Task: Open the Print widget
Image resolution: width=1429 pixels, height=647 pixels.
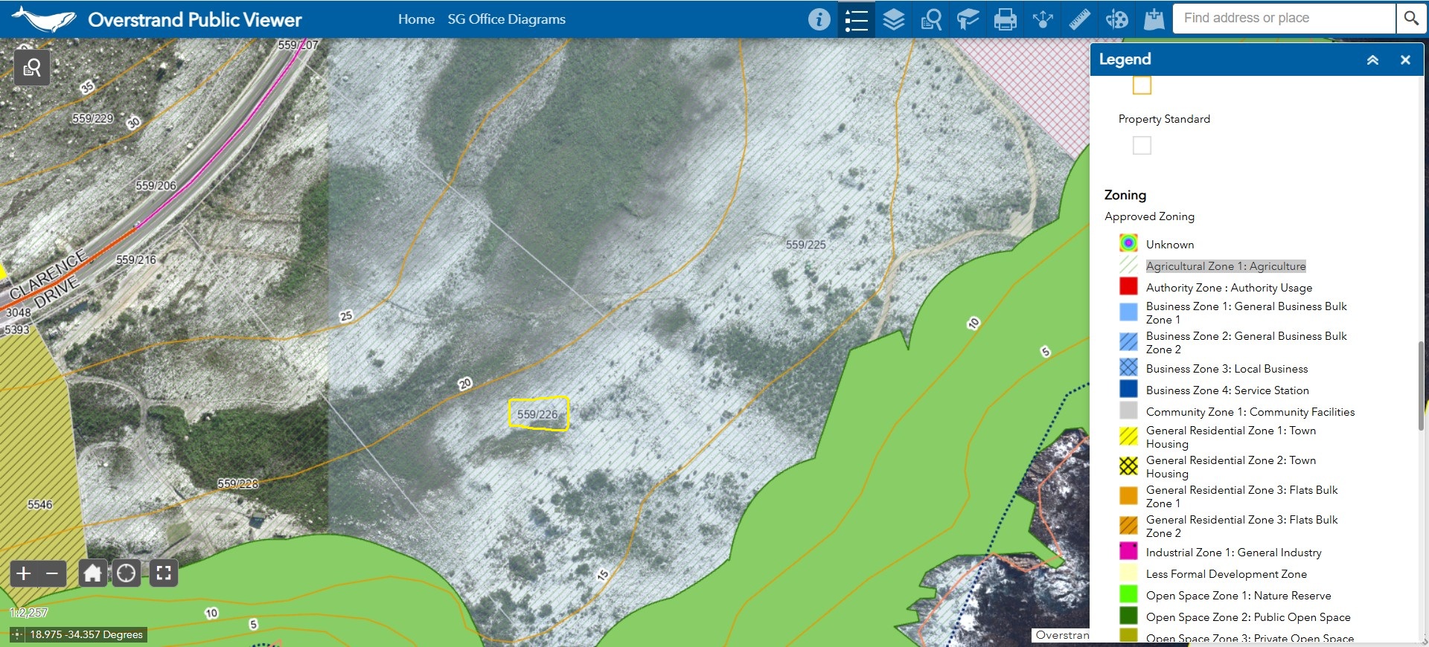Action: point(1005,19)
